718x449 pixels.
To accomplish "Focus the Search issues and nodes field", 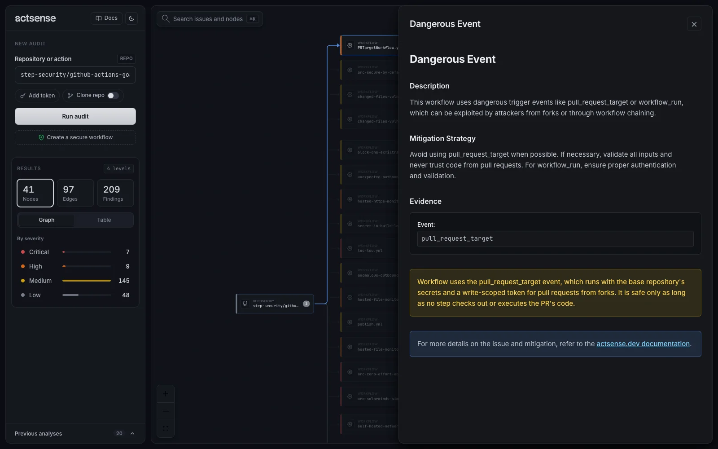I will click(210, 19).
